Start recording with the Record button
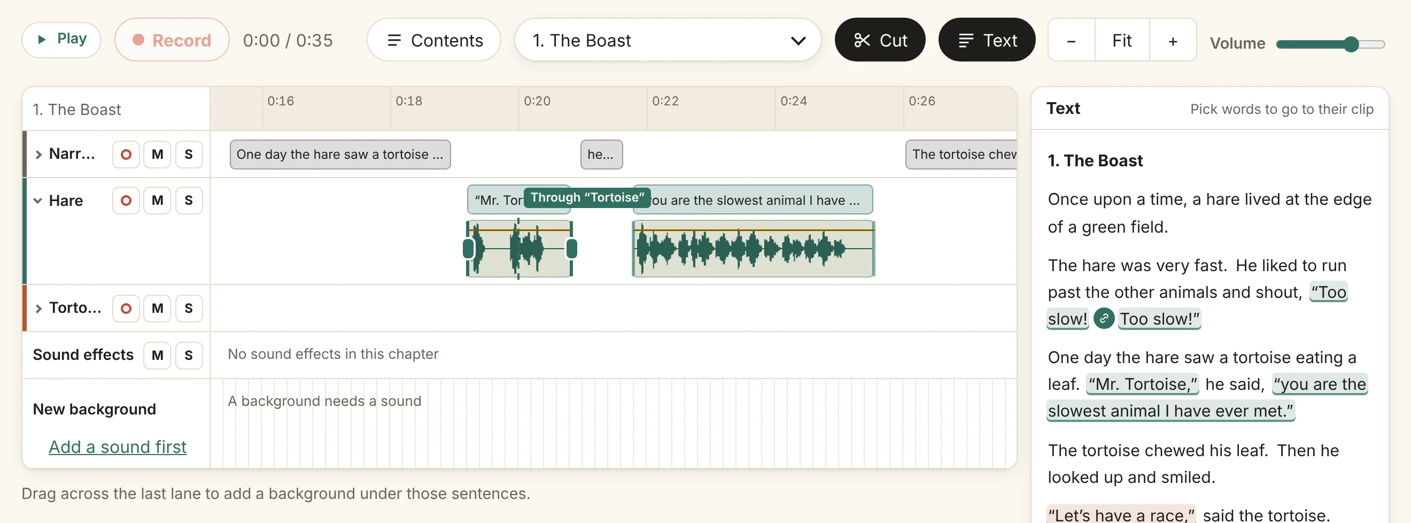Image resolution: width=1411 pixels, height=523 pixels. pyautogui.click(x=172, y=40)
